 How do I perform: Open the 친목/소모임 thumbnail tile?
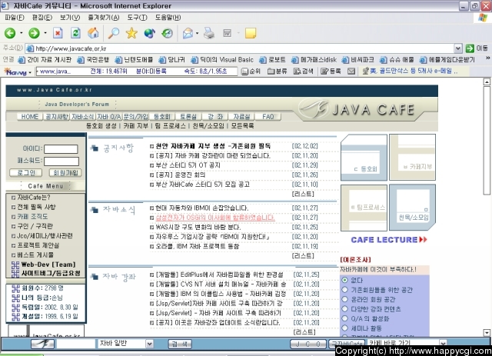tap(412, 208)
